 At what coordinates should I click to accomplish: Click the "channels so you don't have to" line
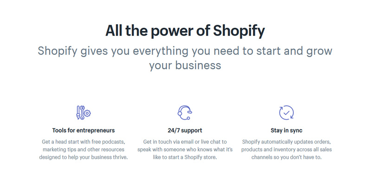[286, 157]
